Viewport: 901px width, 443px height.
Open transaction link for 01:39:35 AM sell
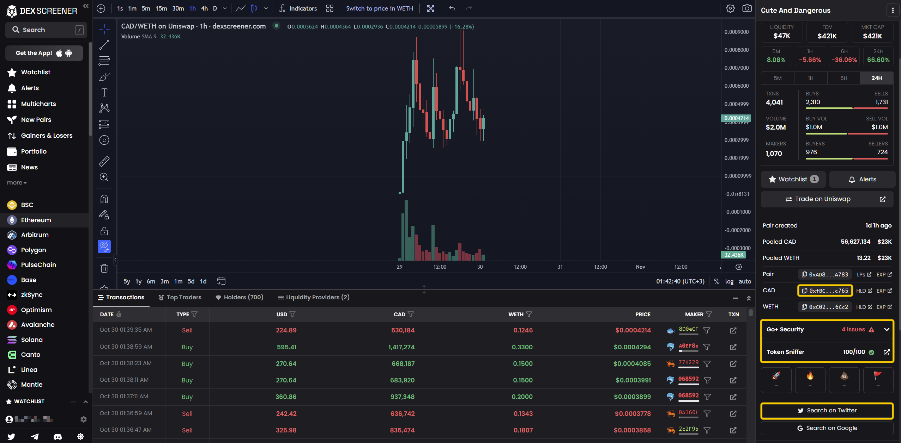(x=733, y=330)
